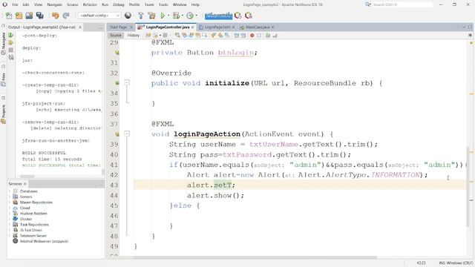
Task: Click the Search (Ctrl+I) field
Action: click(x=402, y=4)
